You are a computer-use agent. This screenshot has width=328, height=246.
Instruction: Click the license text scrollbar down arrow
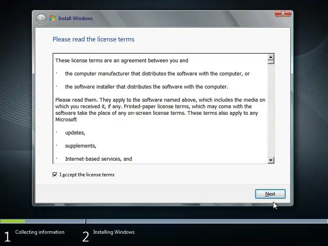(271, 160)
